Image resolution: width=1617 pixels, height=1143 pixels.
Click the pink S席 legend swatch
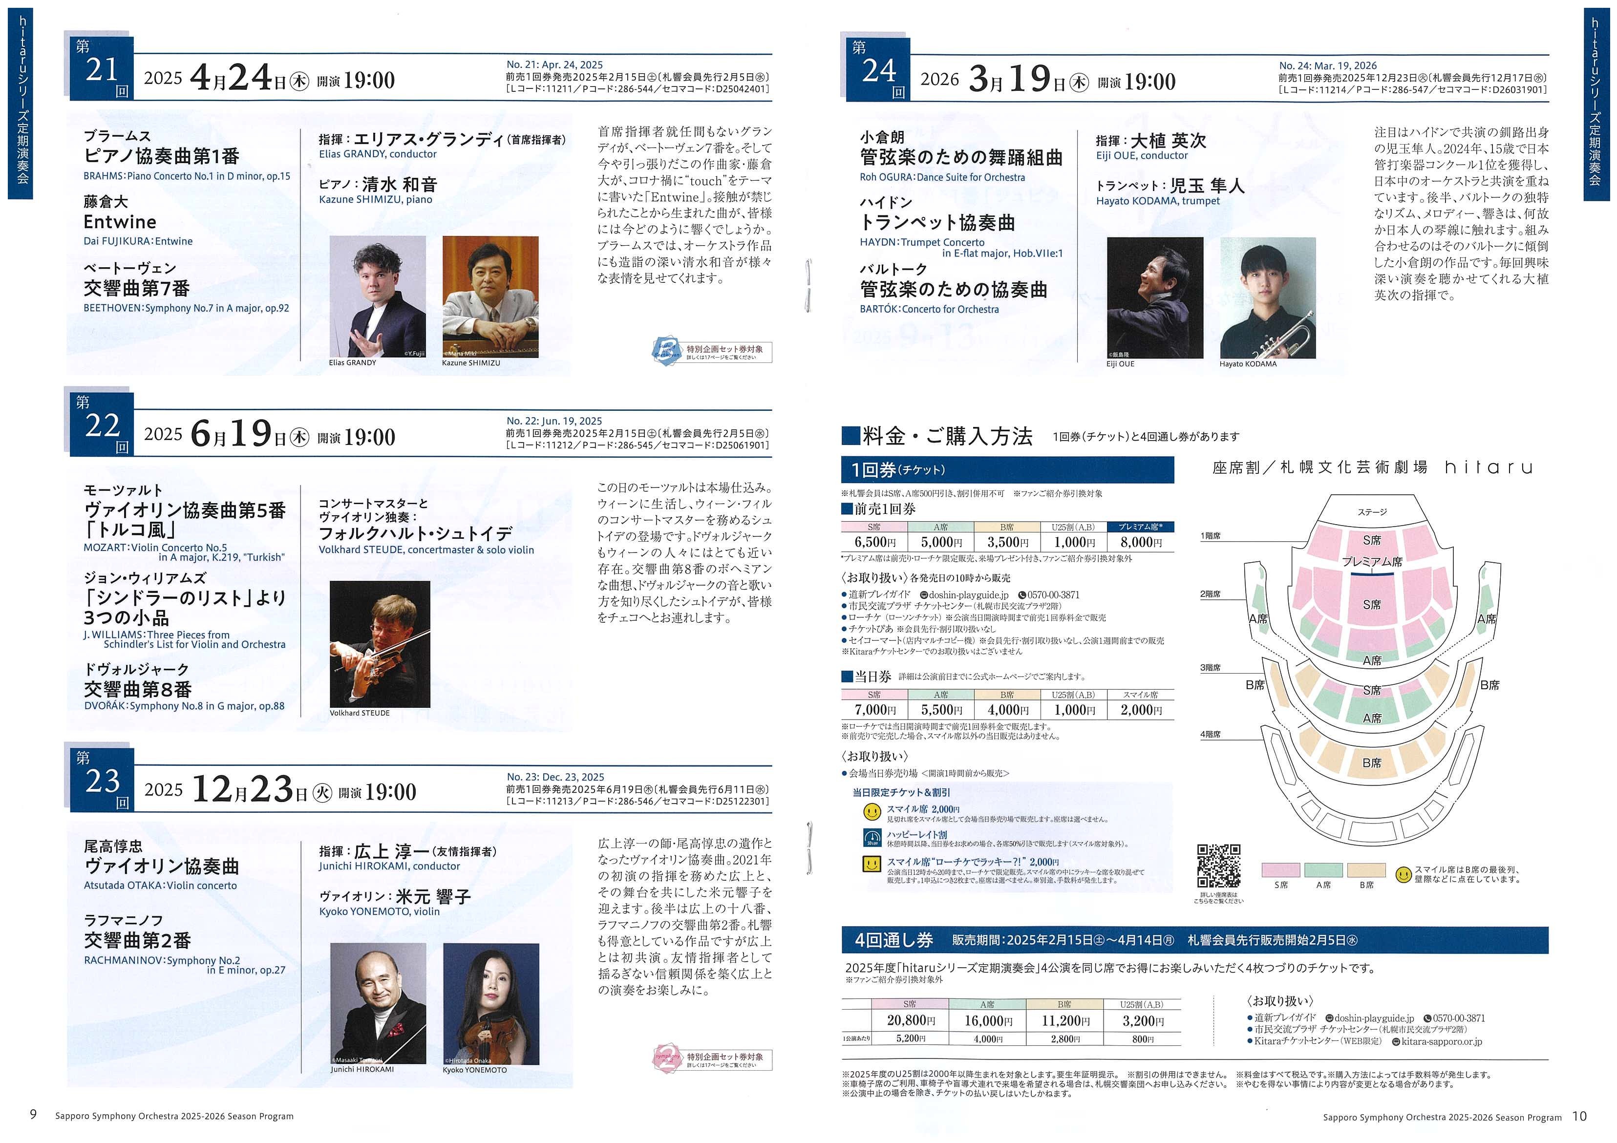pyautogui.click(x=1280, y=870)
